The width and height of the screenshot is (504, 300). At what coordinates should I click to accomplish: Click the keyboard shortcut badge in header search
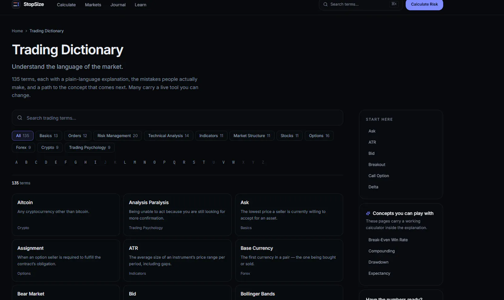coord(394,4)
